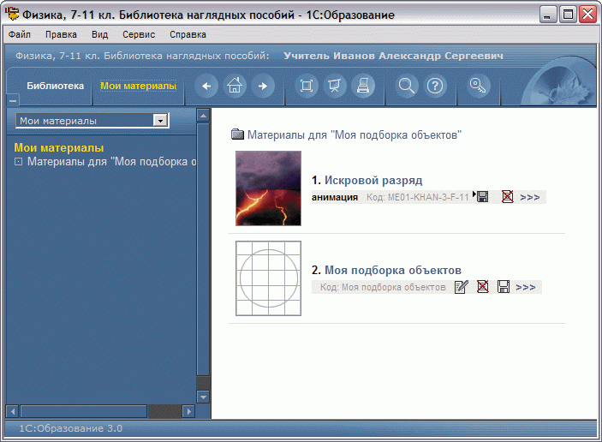This screenshot has width=602, height=442.
Task: Open the Сервис menu
Action: (139, 34)
